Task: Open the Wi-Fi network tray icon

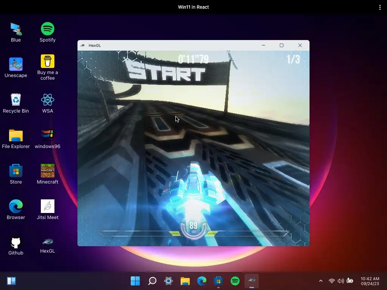Action: coord(332,281)
